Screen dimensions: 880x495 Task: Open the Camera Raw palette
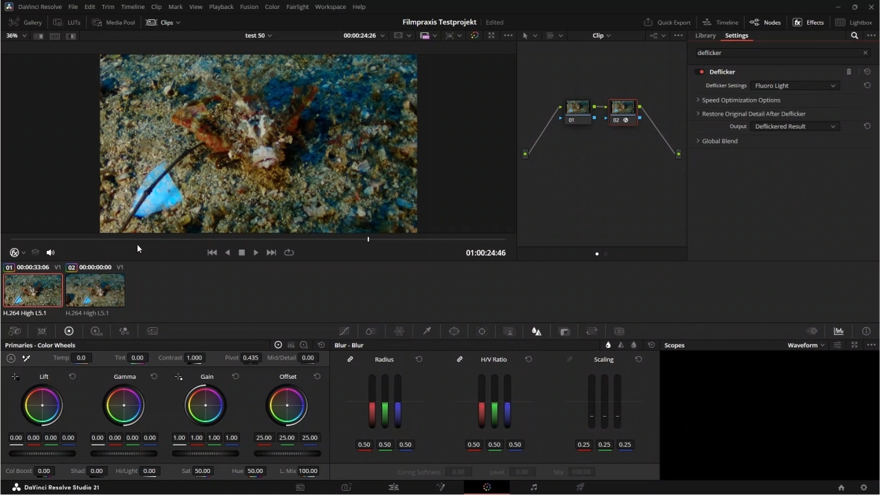(x=14, y=331)
